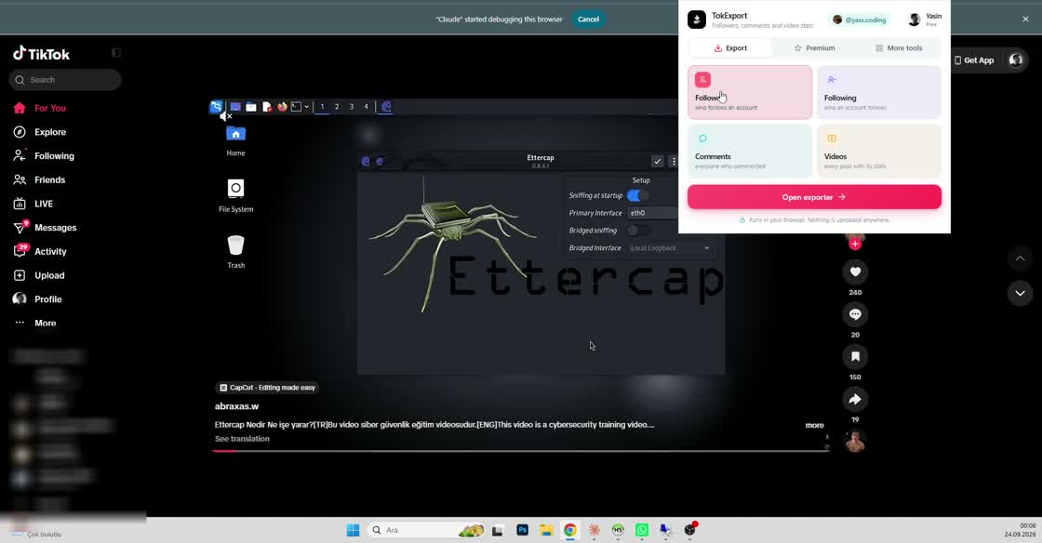Image resolution: width=1042 pixels, height=543 pixels.
Task: Select the Following export card
Action: [878, 92]
